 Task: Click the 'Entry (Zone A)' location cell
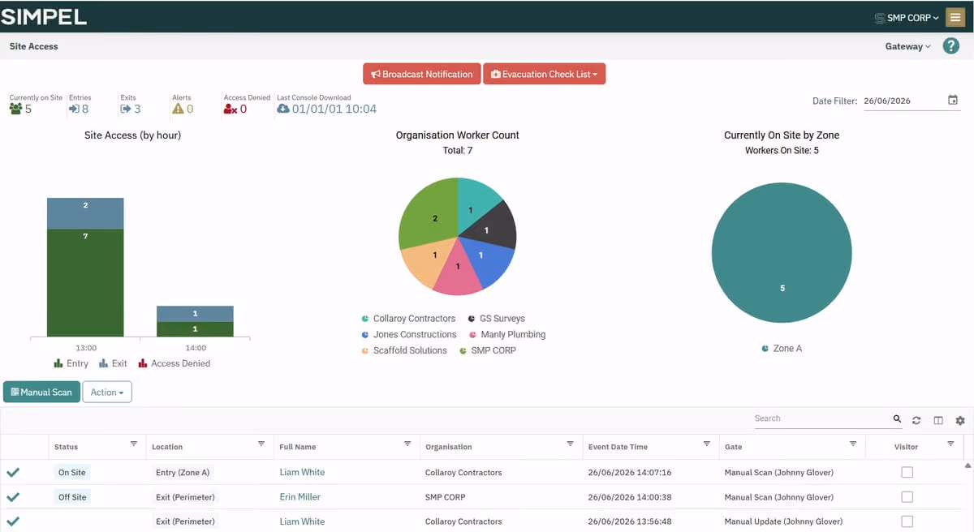click(x=183, y=472)
